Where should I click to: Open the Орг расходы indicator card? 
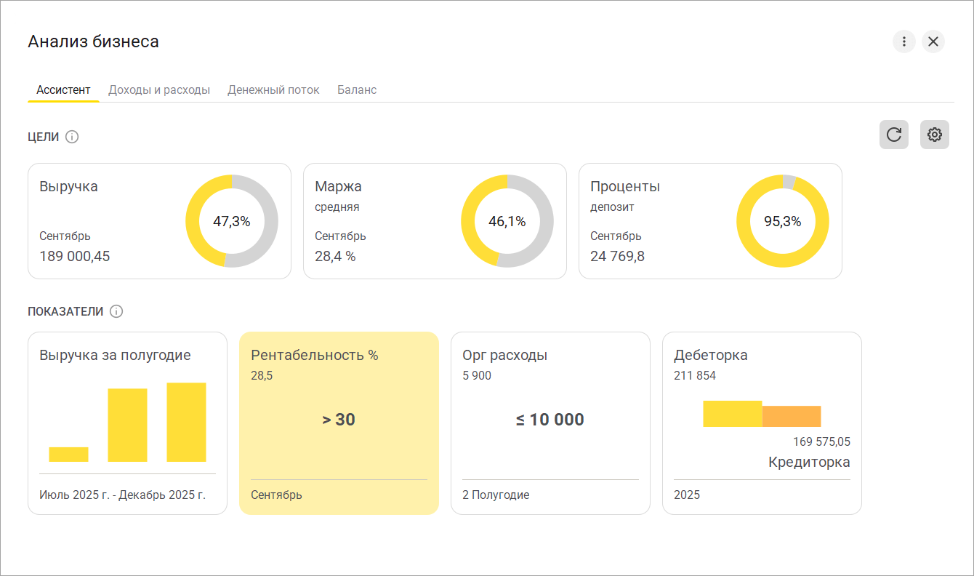[550, 423]
